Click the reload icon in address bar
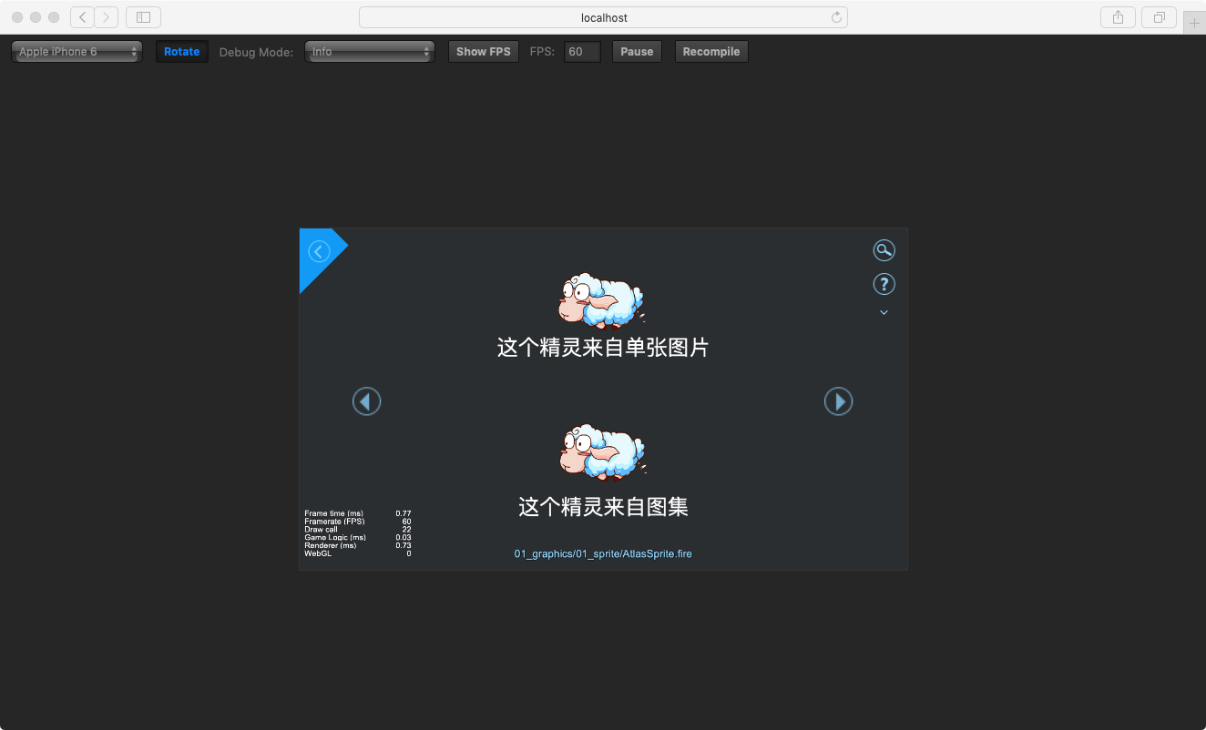The image size is (1206, 730). (x=836, y=17)
